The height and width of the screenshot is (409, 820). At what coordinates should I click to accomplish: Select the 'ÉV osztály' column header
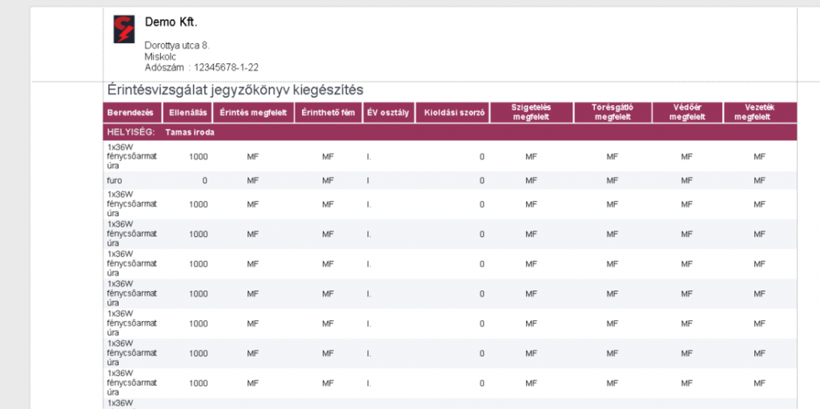pyautogui.click(x=388, y=113)
